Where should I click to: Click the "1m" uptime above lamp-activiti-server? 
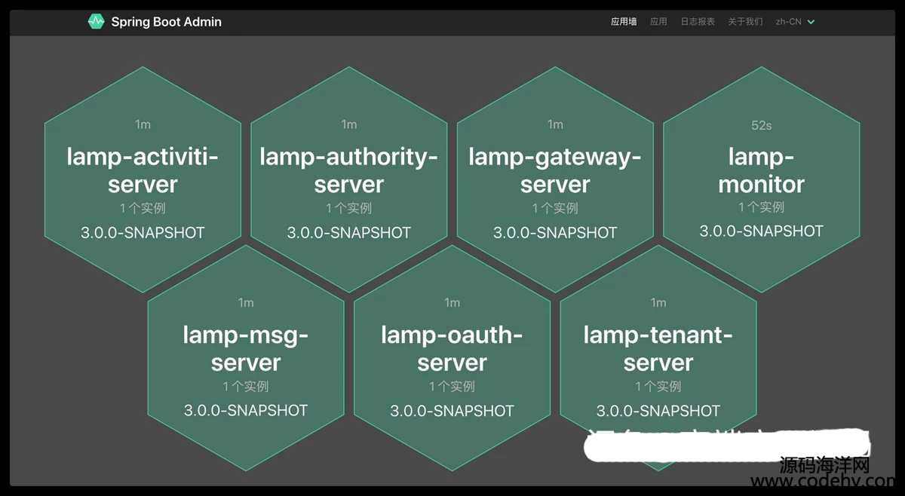click(x=143, y=124)
